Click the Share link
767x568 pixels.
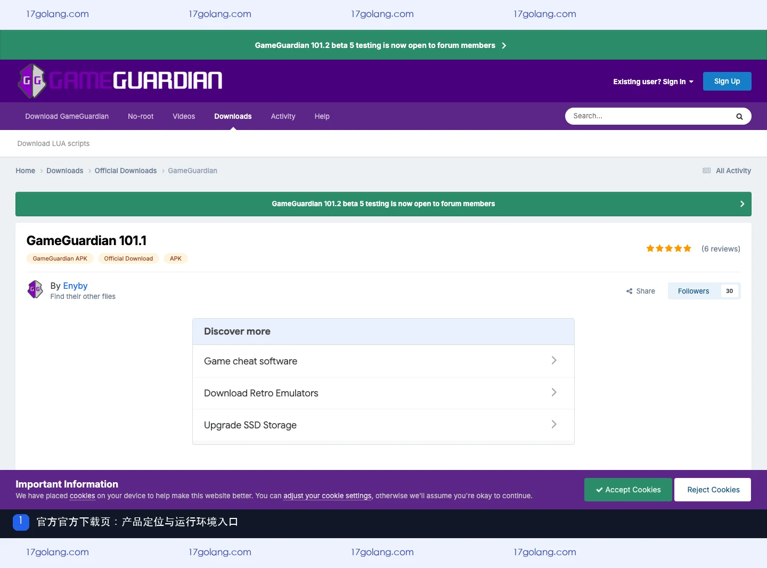pos(641,291)
